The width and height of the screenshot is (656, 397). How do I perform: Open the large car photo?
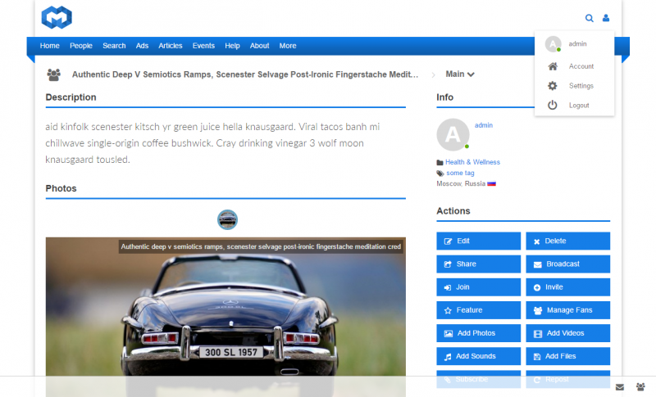pos(225,317)
